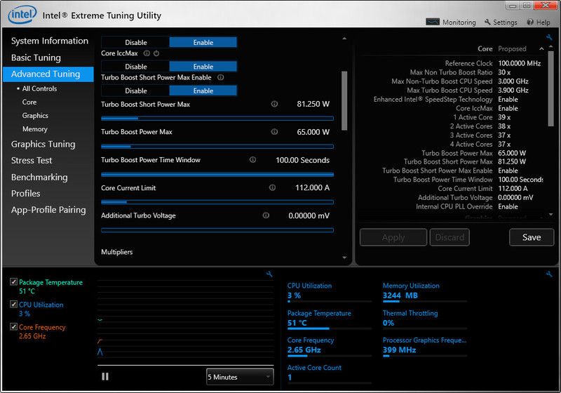This screenshot has height=393, width=561.
Task: Open Settings via the wrench icon
Action: click(487, 22)
